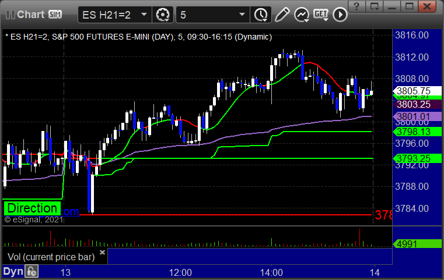The image size is (444, 280).
Task: Open the time template clock icon
Action: (261, 15)
